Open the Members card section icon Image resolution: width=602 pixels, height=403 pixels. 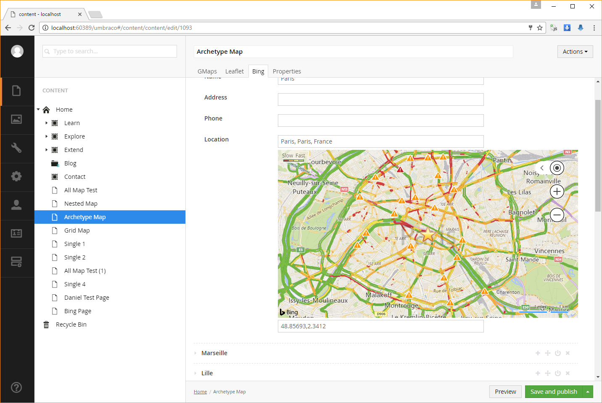(x=16, y=233)
